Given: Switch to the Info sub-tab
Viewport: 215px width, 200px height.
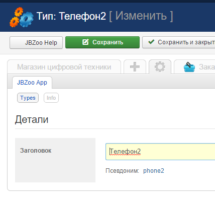Looking at the screenshot, I should (51, 98).
